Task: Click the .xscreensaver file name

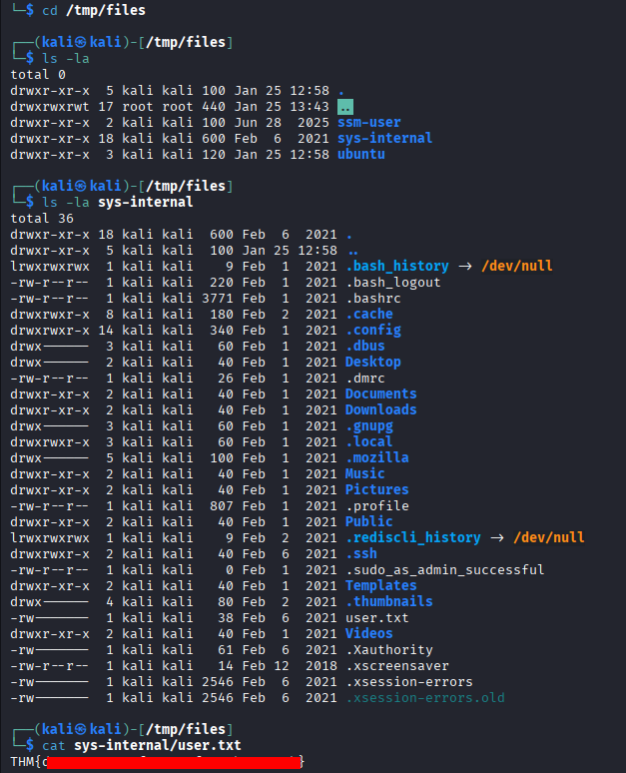Action: (x=397, y=665)
